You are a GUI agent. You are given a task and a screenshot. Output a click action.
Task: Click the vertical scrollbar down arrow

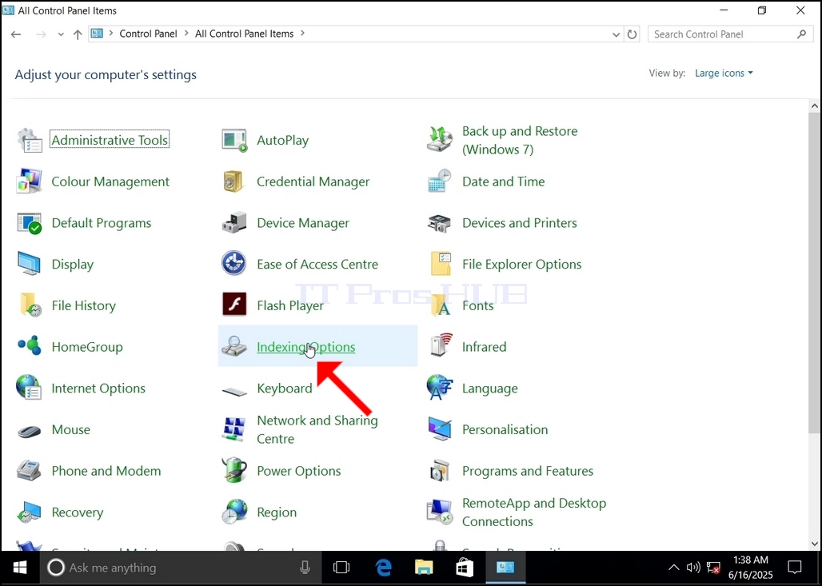click(x=815, y=544)
